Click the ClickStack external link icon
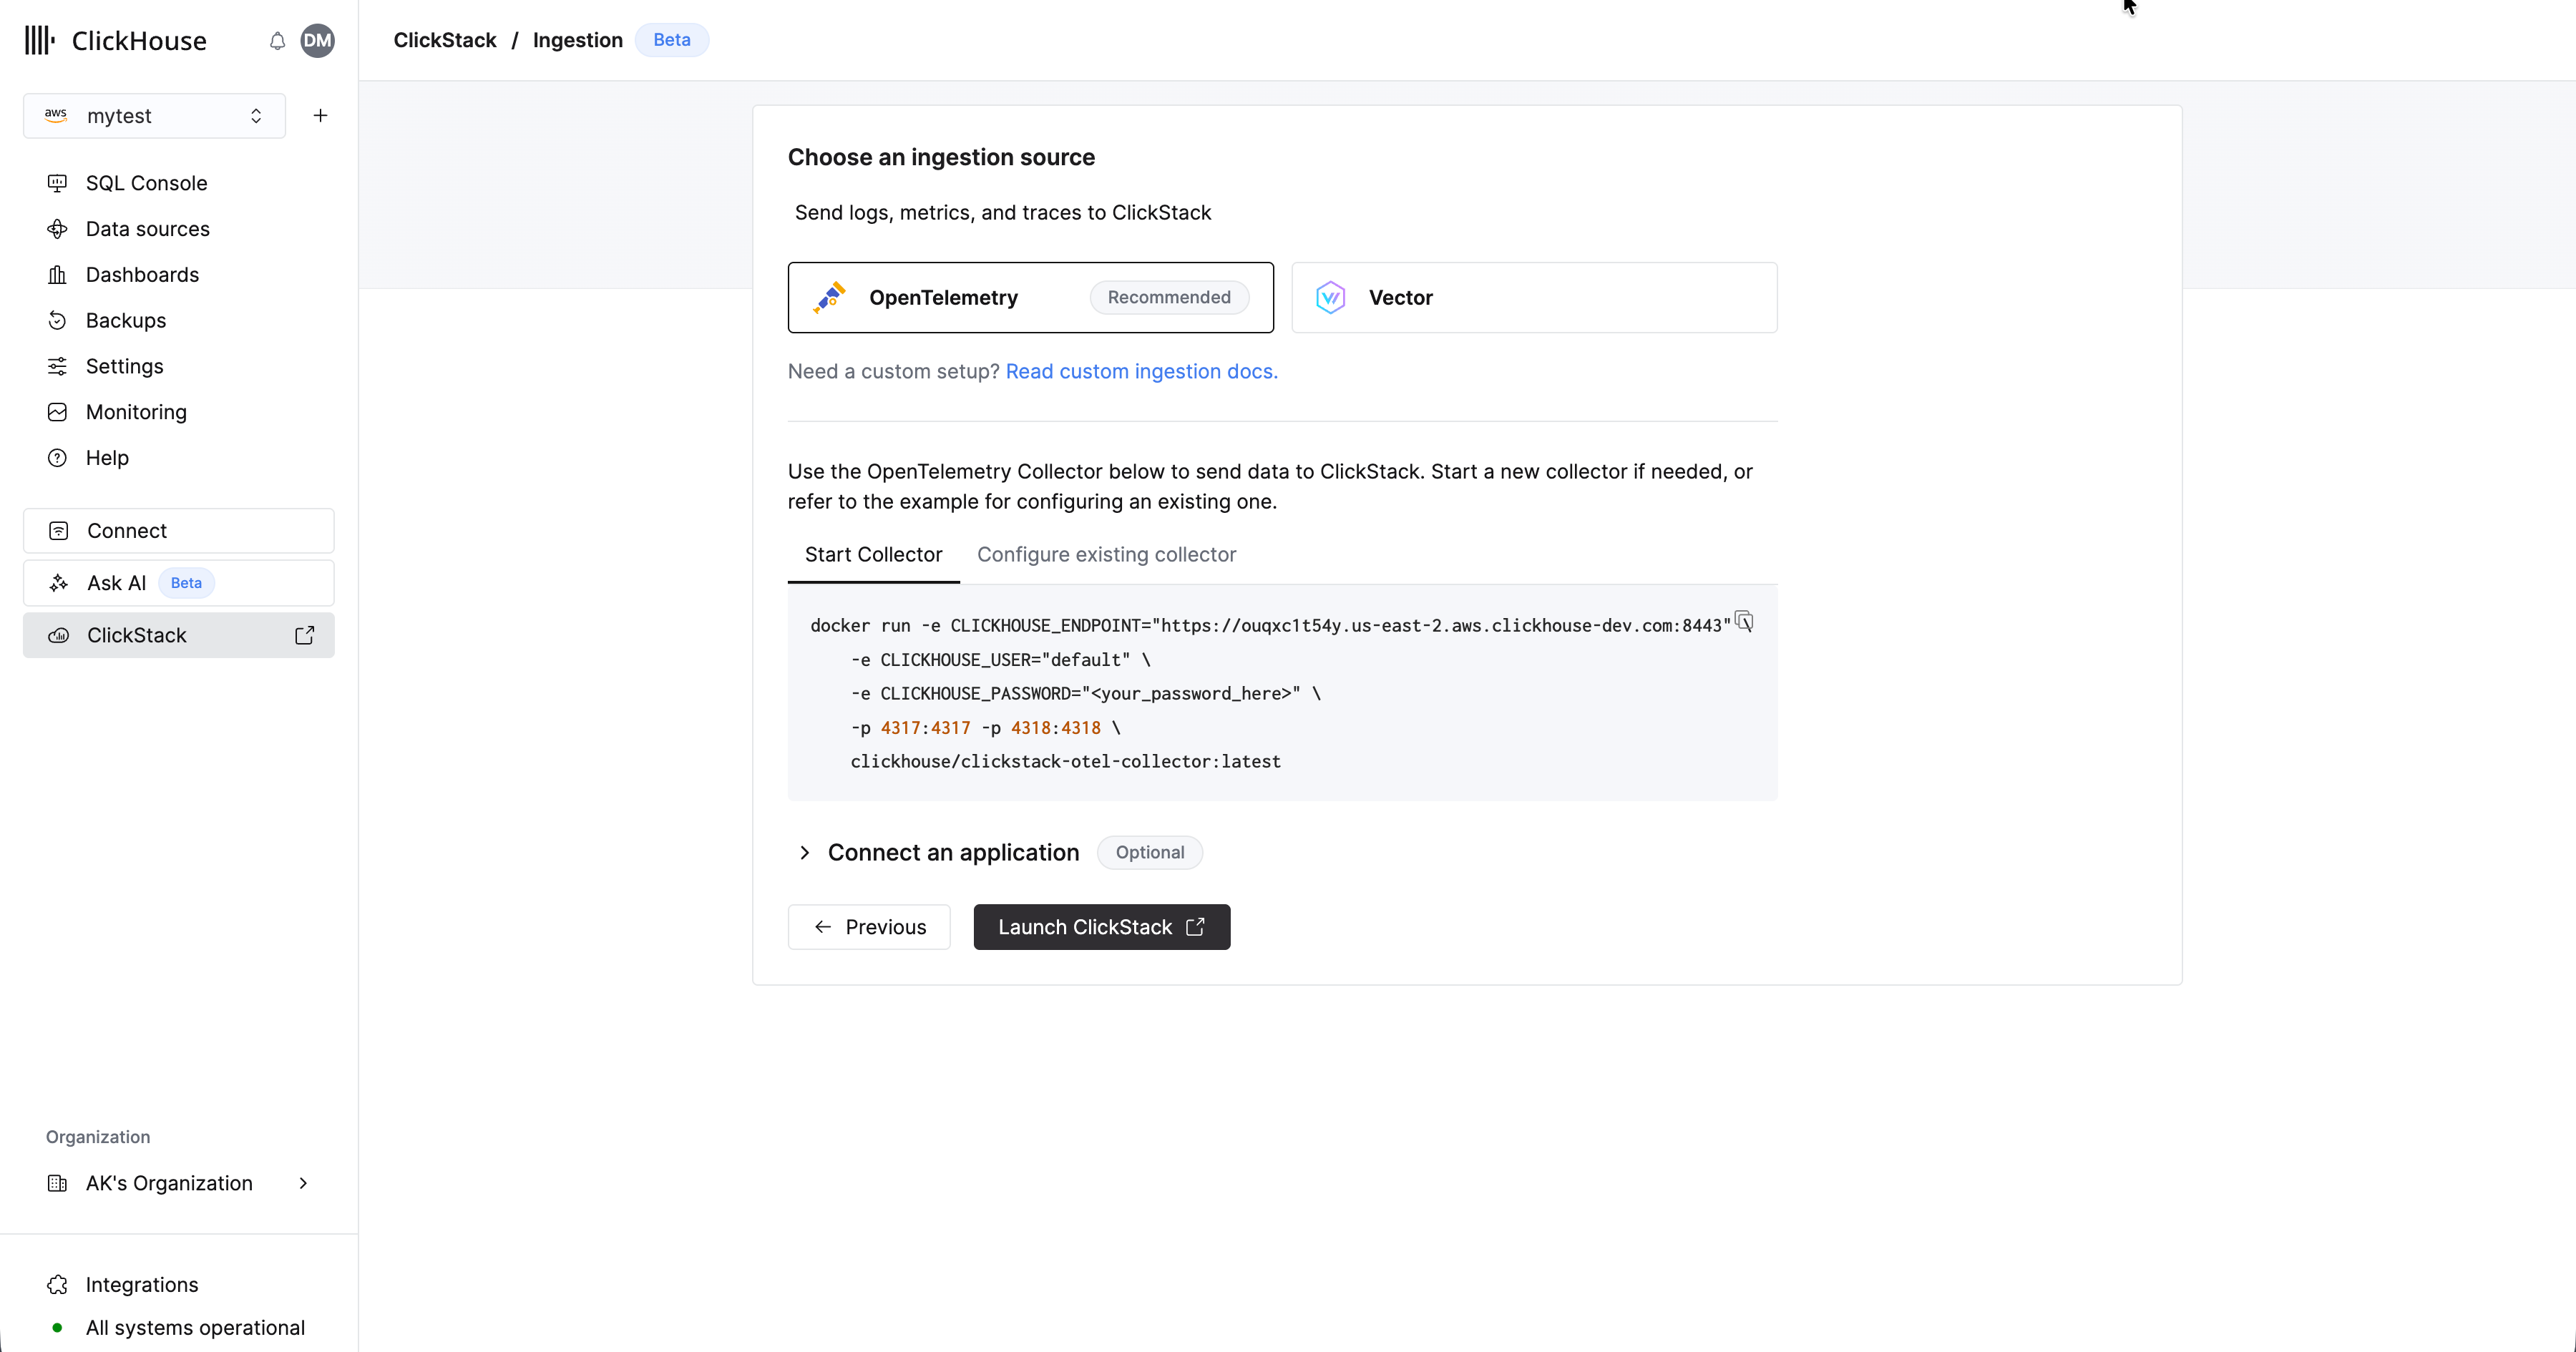The image size is (2576, 1352). tap(304, 635)
